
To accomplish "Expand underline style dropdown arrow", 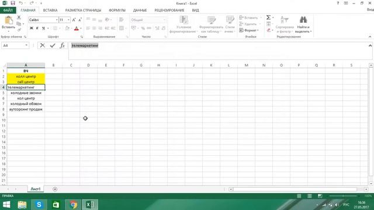I will point(48,29).
